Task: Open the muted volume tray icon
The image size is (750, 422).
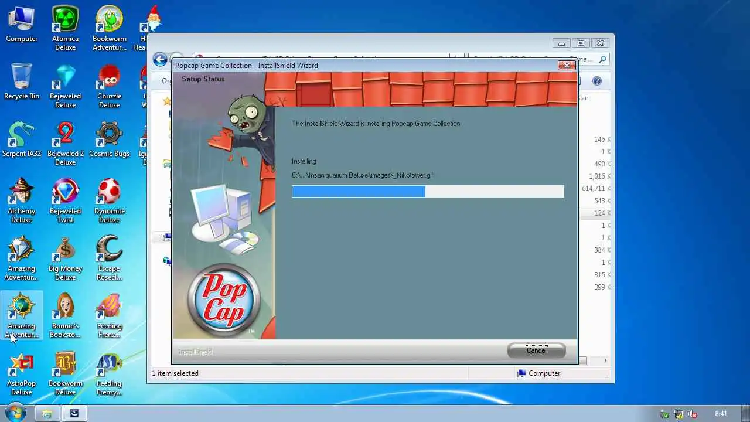Action: coord(692,414)
